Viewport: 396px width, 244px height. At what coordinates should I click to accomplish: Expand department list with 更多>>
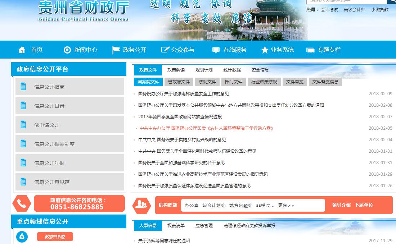(286, 206)
